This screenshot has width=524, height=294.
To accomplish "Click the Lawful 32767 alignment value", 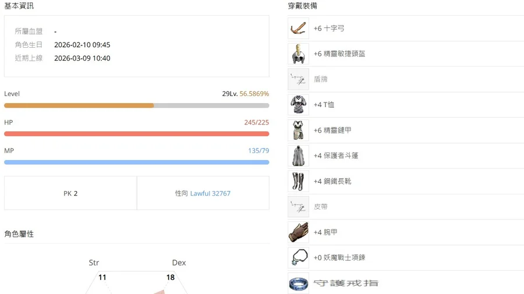I will 210,193.
